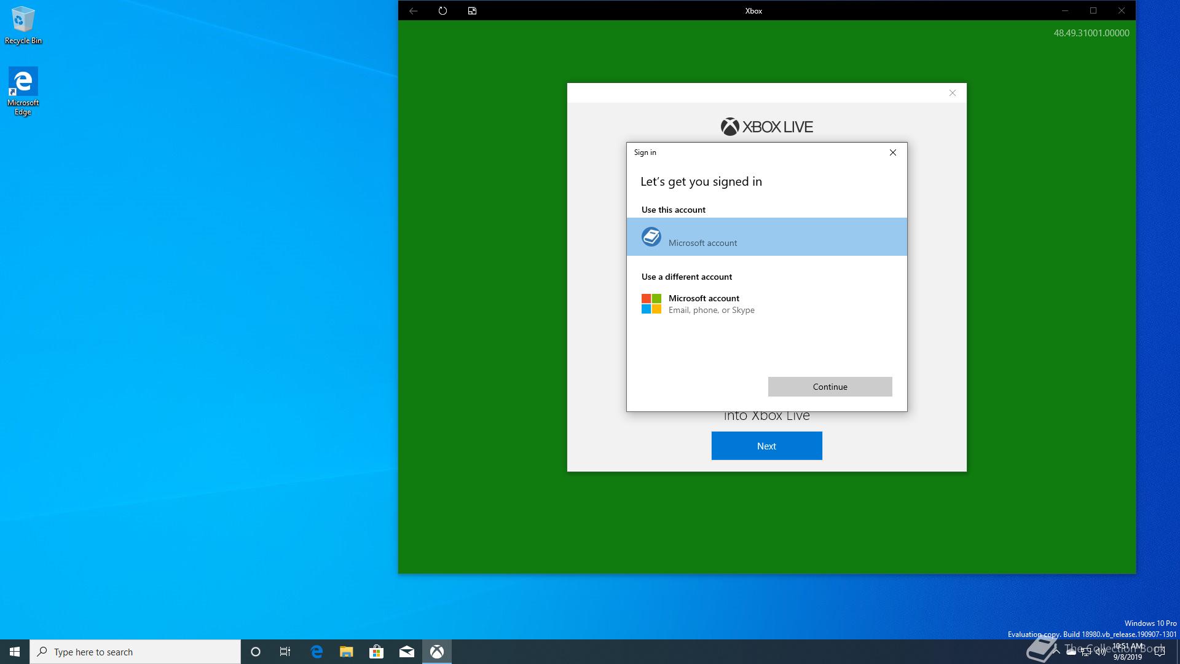Open Task View on the taskbar

coord(285,652)
